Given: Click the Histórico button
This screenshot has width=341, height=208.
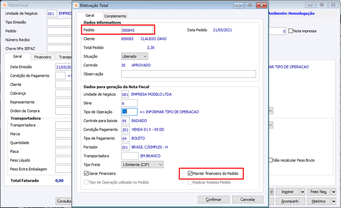Looking at the screenshot, I should pos(319,201).
